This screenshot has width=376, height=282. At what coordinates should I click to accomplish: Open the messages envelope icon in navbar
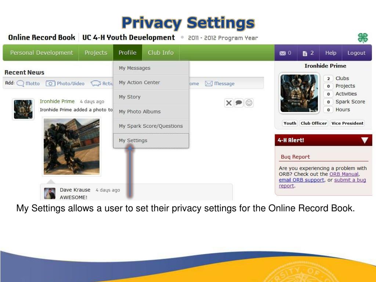click(x=282, y=53)
